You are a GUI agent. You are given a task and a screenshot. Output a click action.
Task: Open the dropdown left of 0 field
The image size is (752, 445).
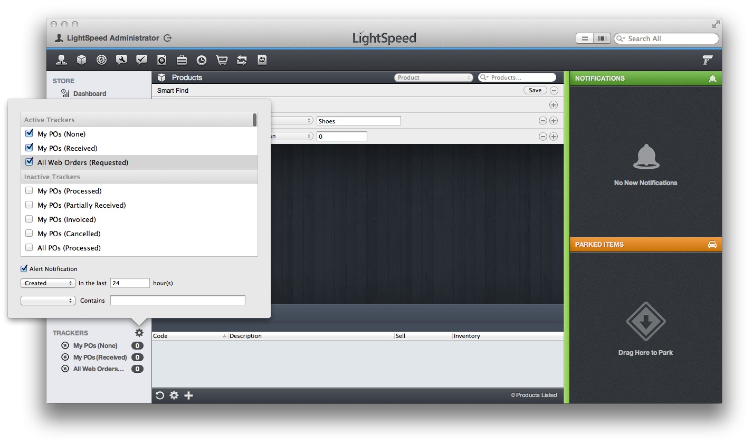[292, 137]
